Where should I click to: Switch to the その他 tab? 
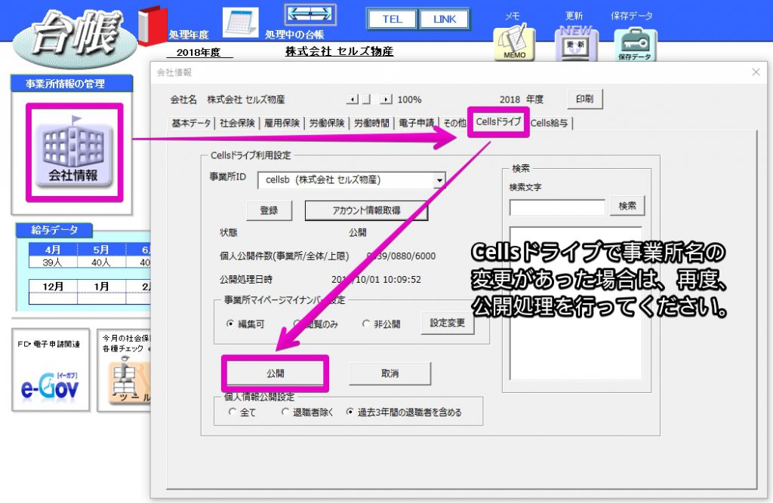point(454,123)
